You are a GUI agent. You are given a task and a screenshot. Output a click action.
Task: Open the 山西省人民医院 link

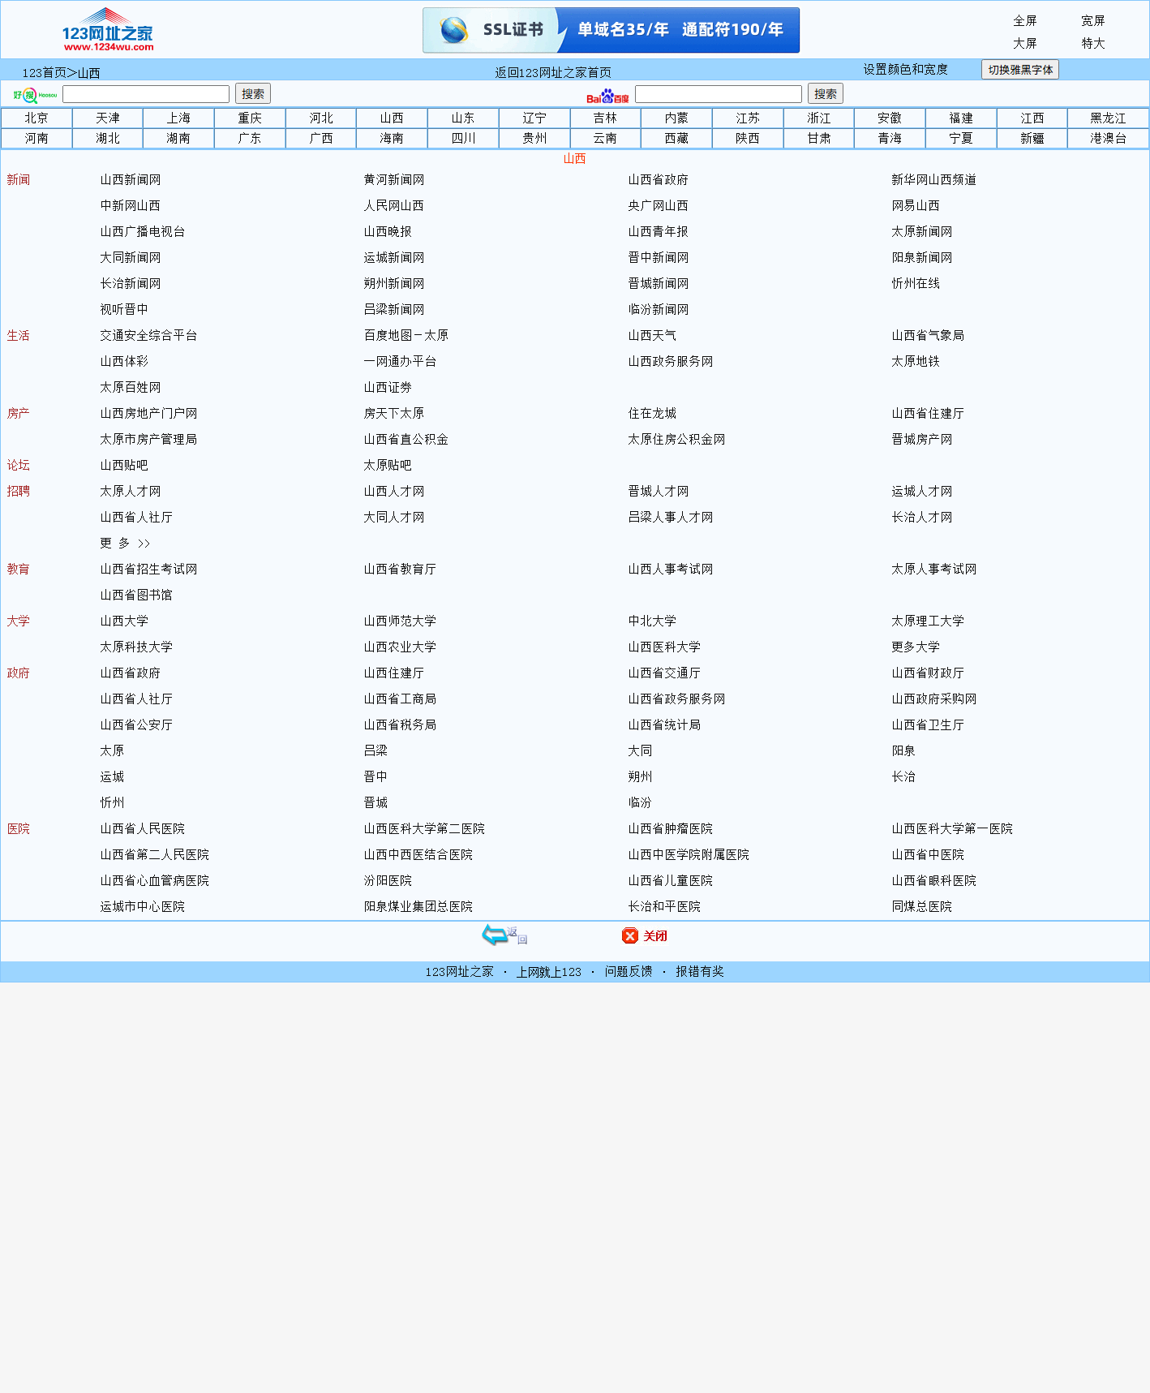[x=143, y=828]
